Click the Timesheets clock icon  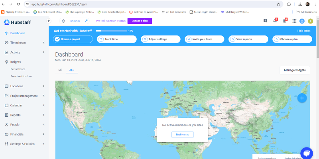pyautogui.click(x=6, y=43)
